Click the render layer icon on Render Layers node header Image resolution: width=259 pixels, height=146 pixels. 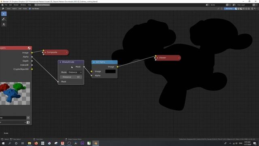(29, 48)
